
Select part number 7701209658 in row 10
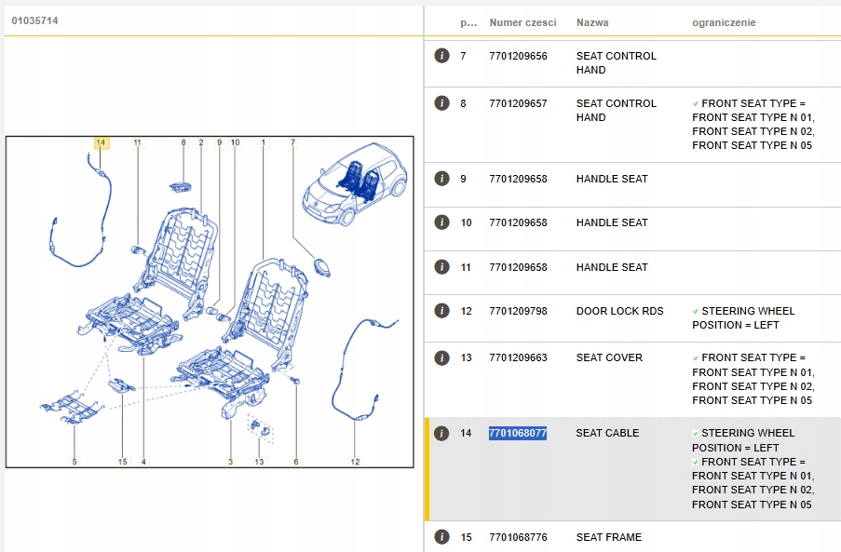pyautogui.click(x=518, y=222)
